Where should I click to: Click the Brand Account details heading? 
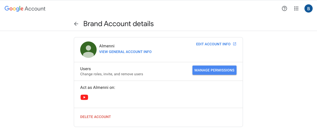(x=118, y=24)
